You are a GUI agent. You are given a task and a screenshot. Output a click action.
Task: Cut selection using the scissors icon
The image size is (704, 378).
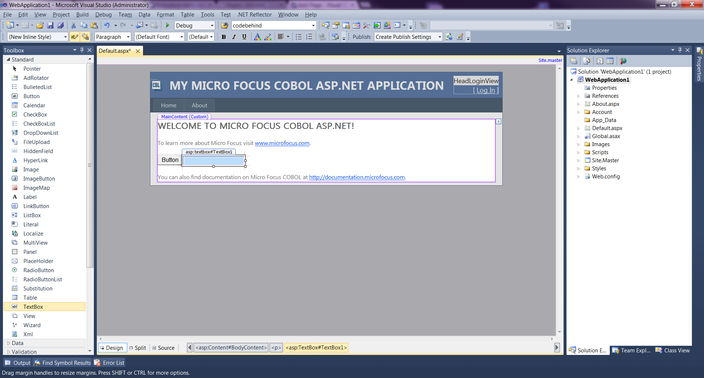pyautogui.click(x=73, y=25)
